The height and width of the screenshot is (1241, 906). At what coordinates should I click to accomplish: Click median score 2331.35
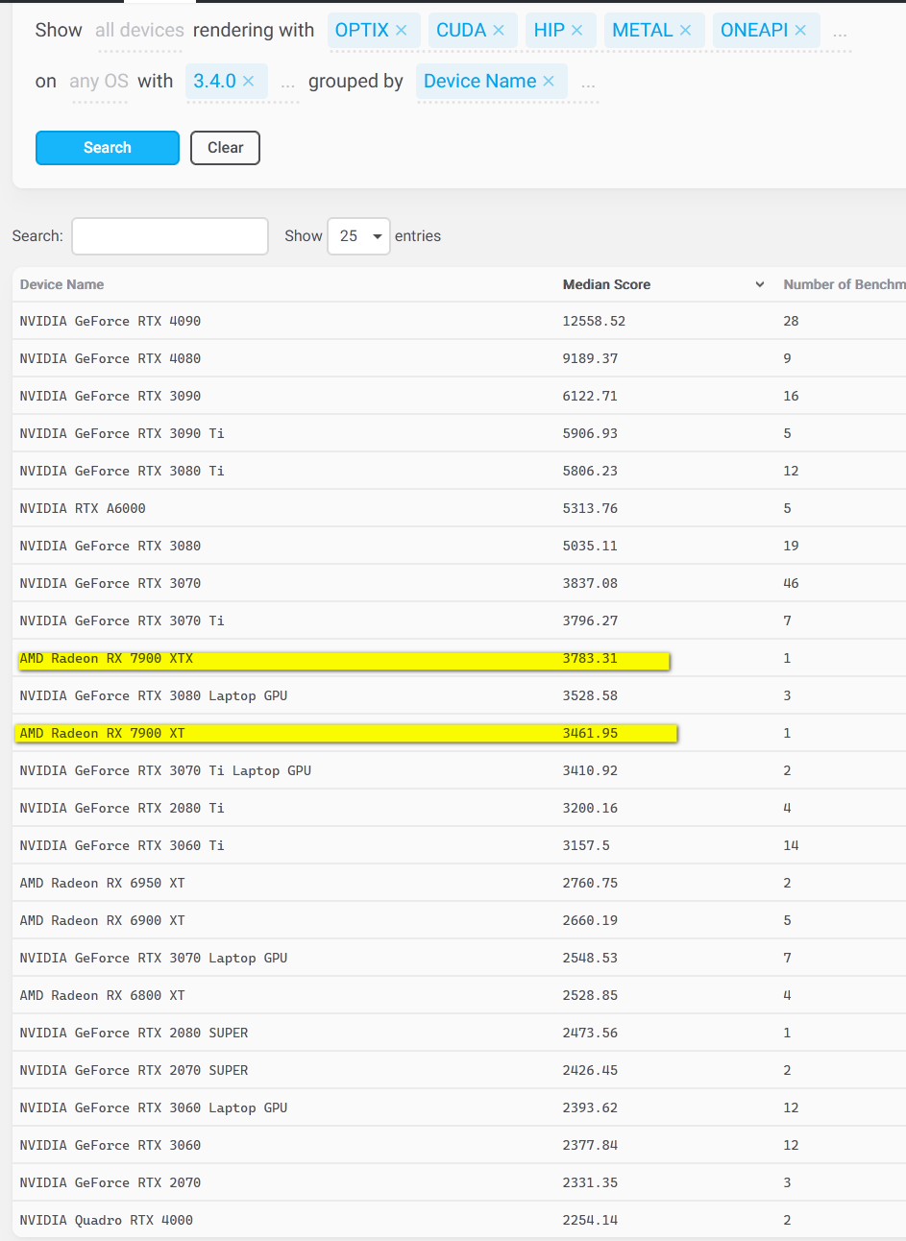tap(590, 1182)
